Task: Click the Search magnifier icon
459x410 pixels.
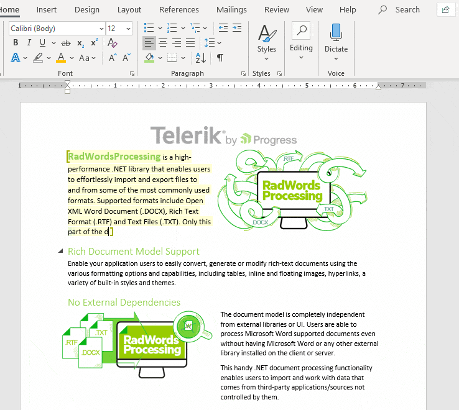Action: (x=382, y=10)
